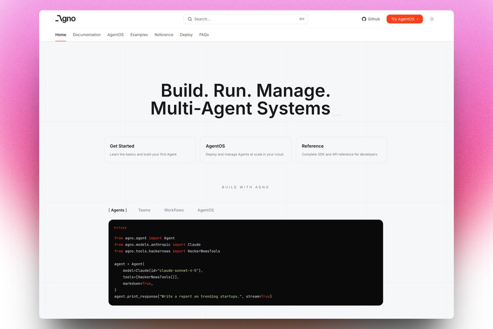The width and height of the screenshot is (493, 329).
Task: Focus the Search input field
Action: pyautogui.click(x=246, y=19)
